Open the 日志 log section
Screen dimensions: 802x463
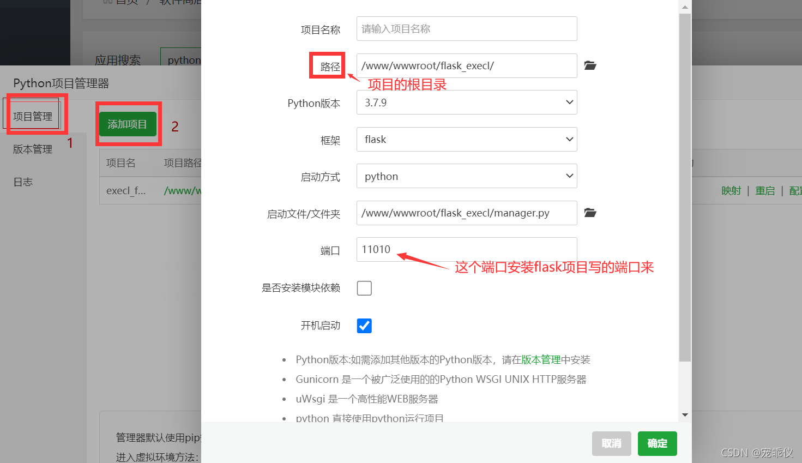tap(23, 182)
